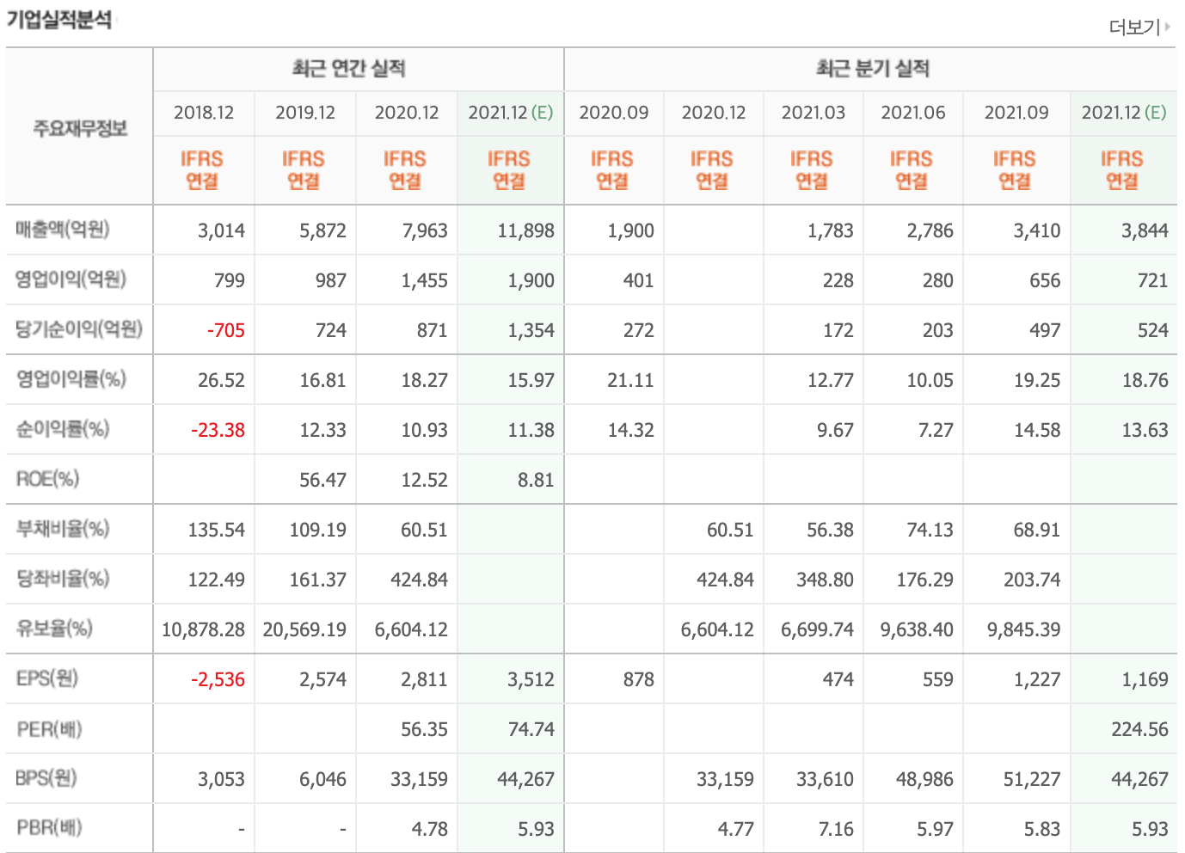Click the 6,046 BPS value
The height and width of the screenshot is (853, 1185).
(x=322, y=779)
